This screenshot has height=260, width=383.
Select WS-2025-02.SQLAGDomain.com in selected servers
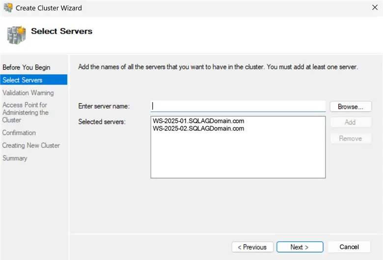pyautogui.click(x=198, y=129)
